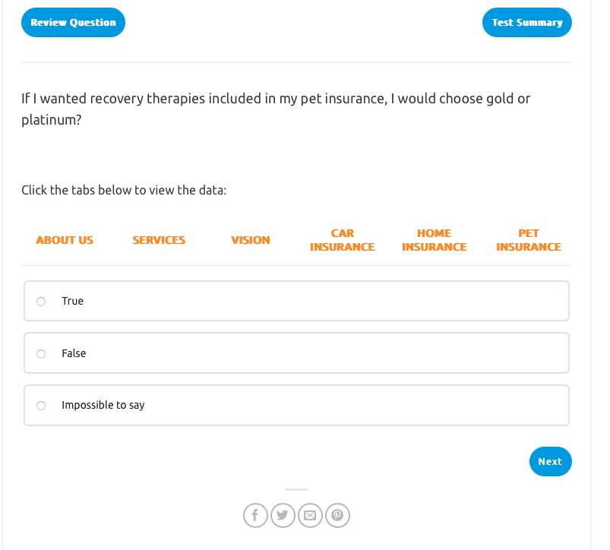Share the page on Twitter
610x550 pixels.
pyautogui.click(x=283, y=516)
